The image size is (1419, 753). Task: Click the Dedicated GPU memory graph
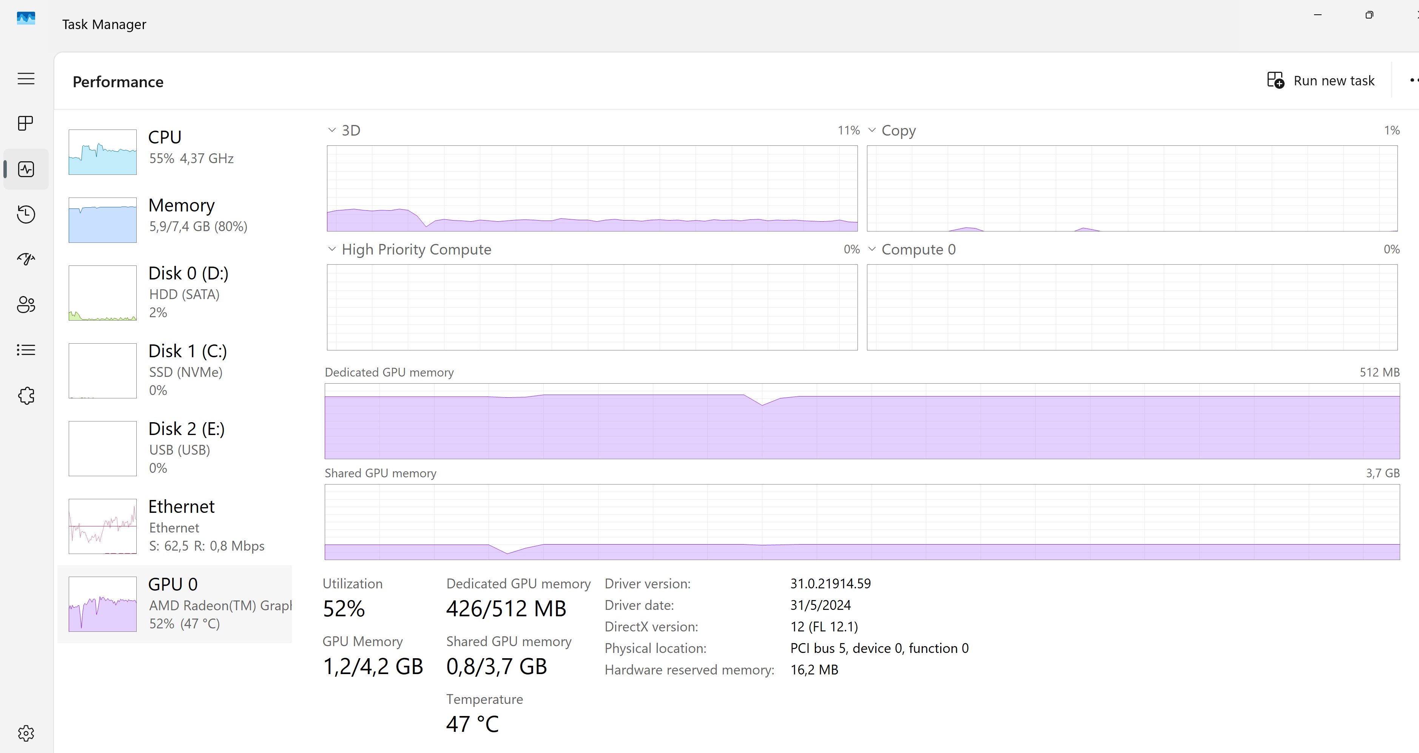point(862,421)
